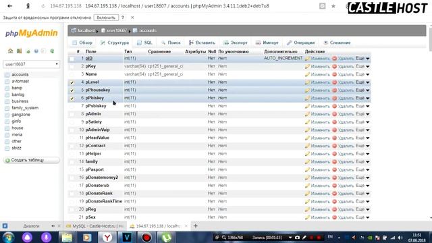
Task: Click the log out icon in sidebar
Action: click(19, 51)
